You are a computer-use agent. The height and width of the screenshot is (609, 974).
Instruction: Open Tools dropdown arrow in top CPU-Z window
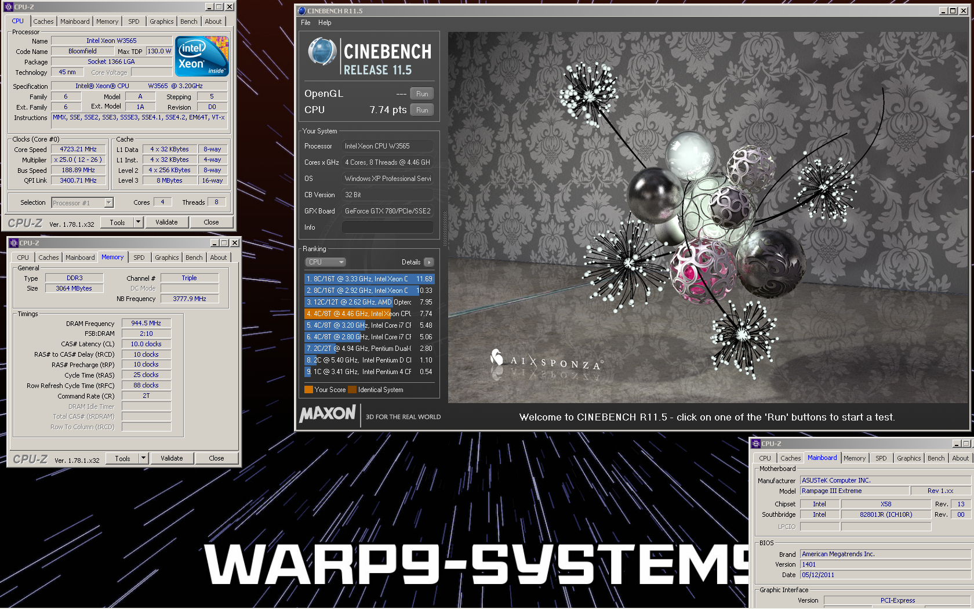click(138, 222)
